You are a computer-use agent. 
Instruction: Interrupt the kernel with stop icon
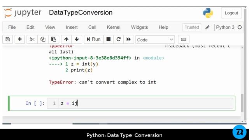[x=109, y=39]
